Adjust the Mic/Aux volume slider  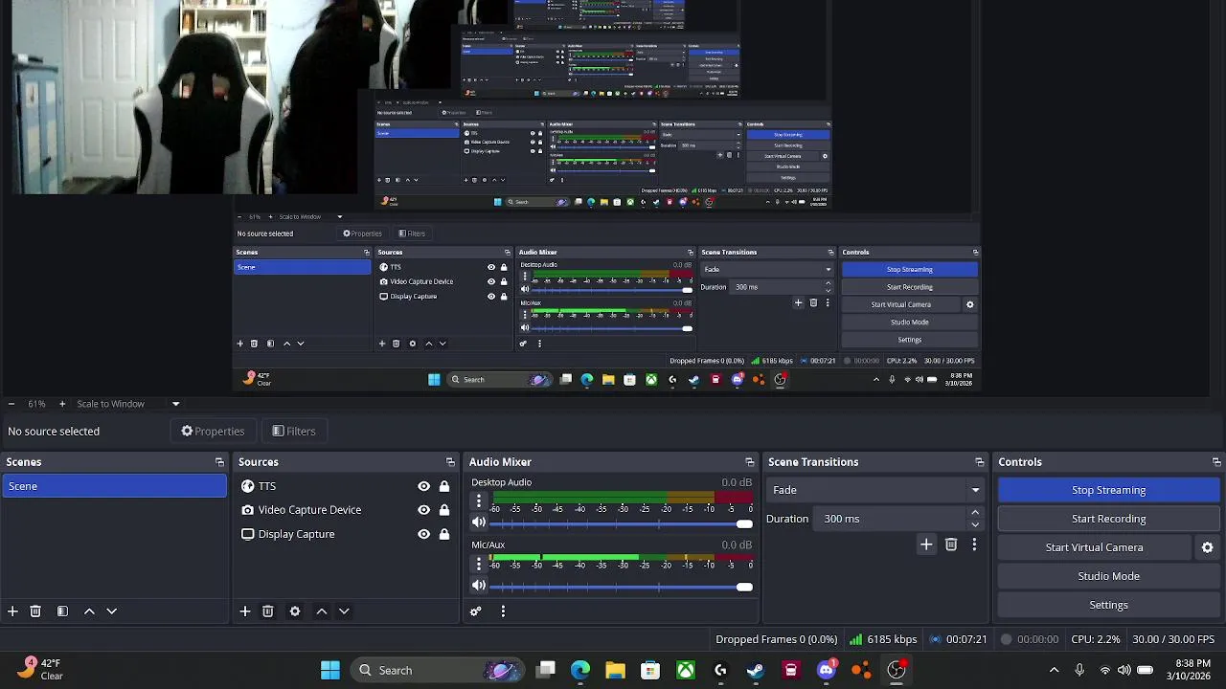(622, 587)
